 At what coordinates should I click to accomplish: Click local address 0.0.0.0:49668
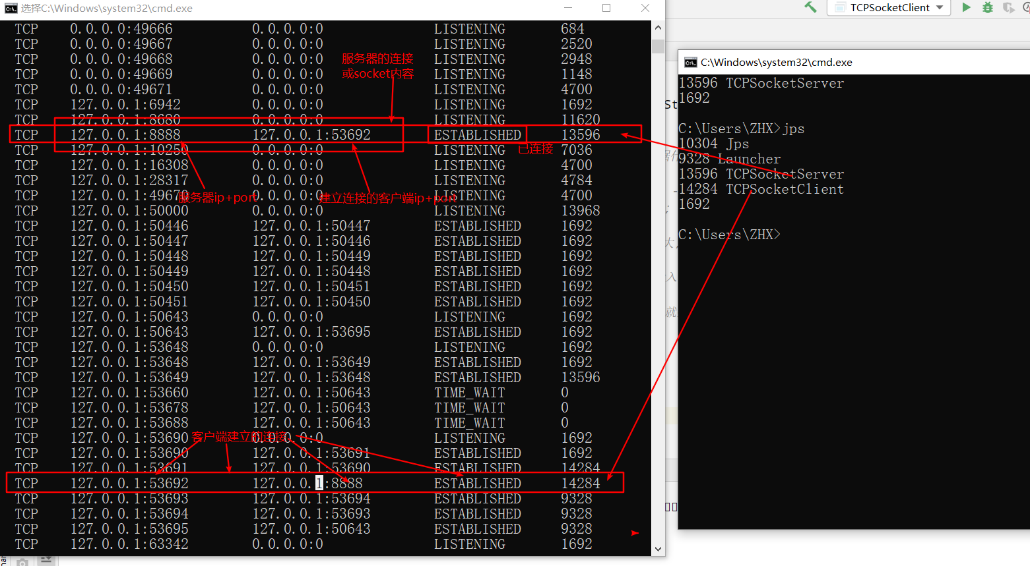click(x=121, y=59)
